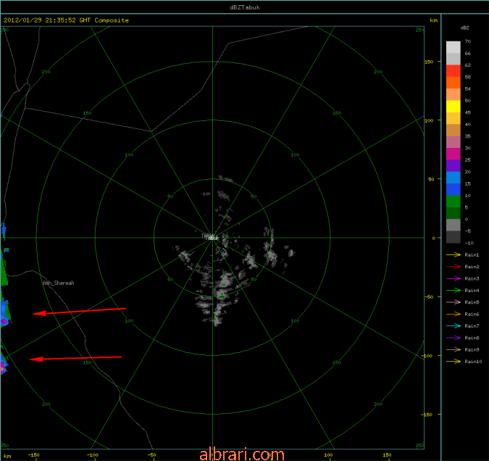
Task: Pick the dark gray -10 to -5 dBZ swatch
Action: coord(453,237)
